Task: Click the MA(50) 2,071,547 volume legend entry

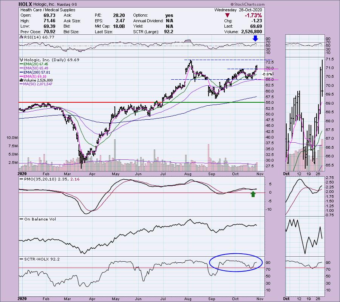Action: pos(38,84)
